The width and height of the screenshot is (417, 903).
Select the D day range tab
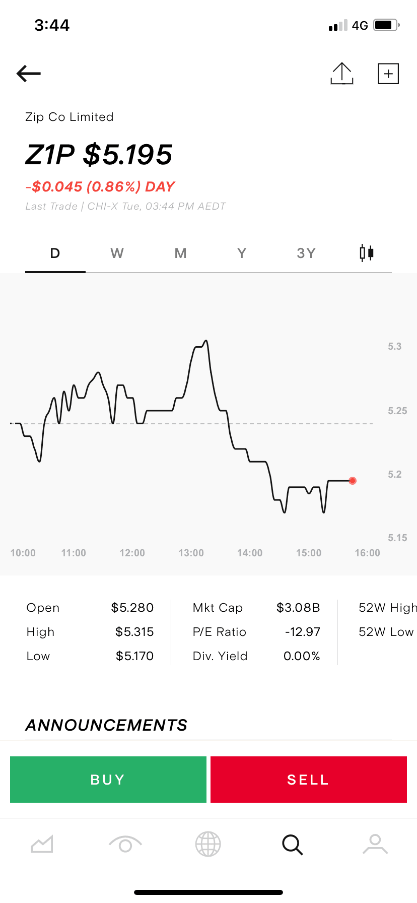(x=55, y=253)
